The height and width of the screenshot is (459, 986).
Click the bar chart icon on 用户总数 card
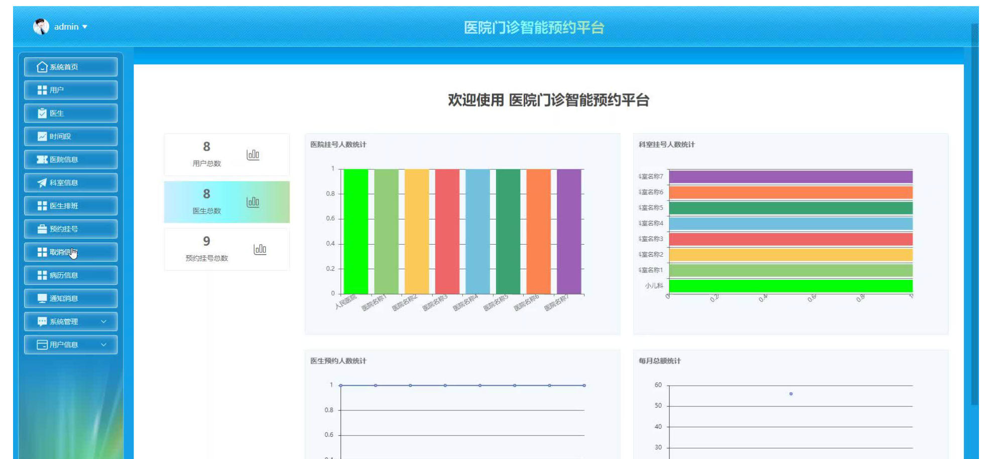[x=253, y=155]
